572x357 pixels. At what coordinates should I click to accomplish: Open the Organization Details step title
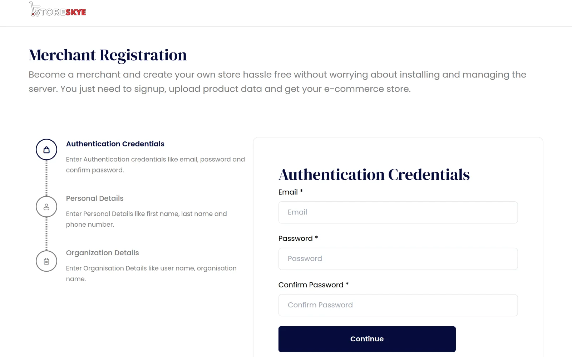point(102,253)
